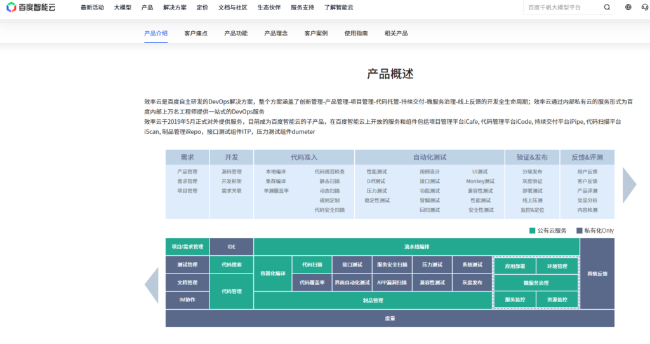Switch to the 产品功能 tab
This screenshot has width=650, height=344.
pos(236,33)
